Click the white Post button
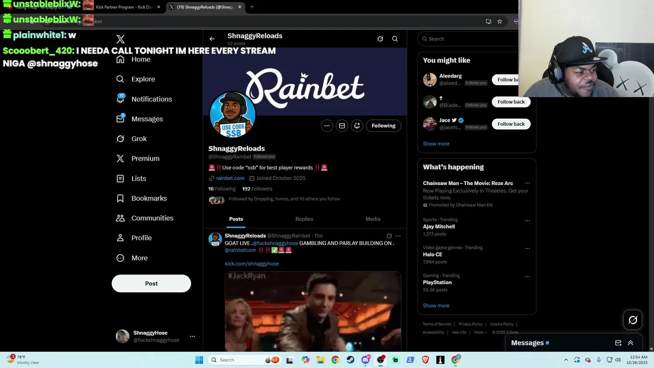The image size is (654, 368). tap(151, 284)
